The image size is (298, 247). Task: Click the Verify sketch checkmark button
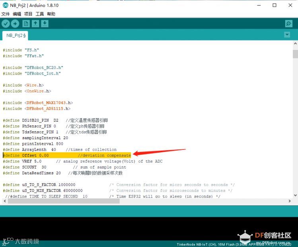[x=6, y=24]
